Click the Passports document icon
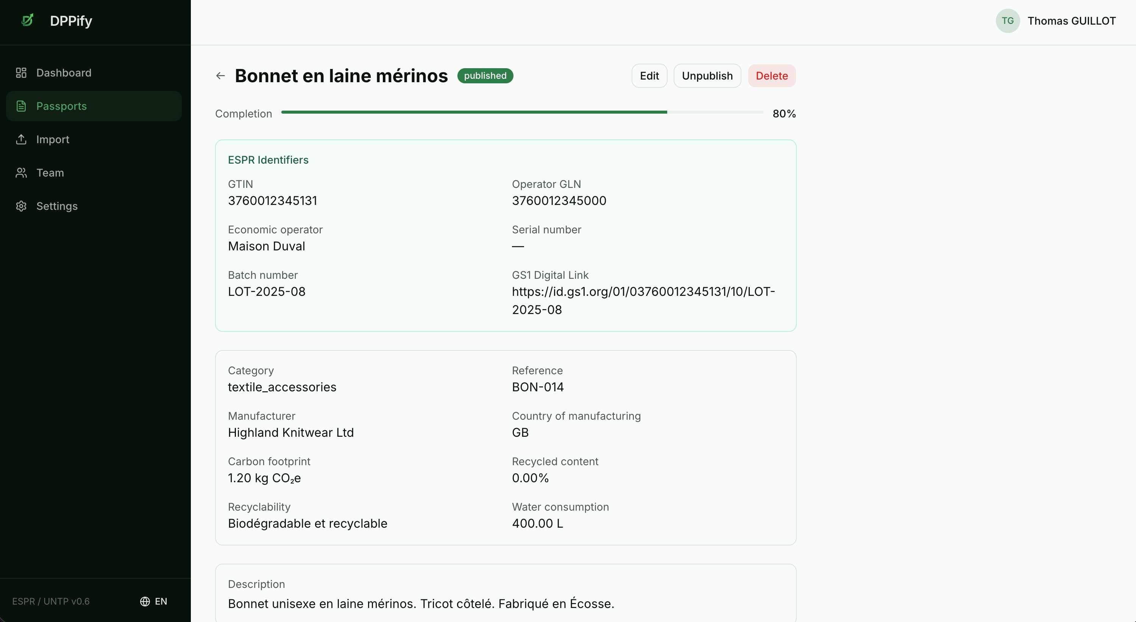 21,106
